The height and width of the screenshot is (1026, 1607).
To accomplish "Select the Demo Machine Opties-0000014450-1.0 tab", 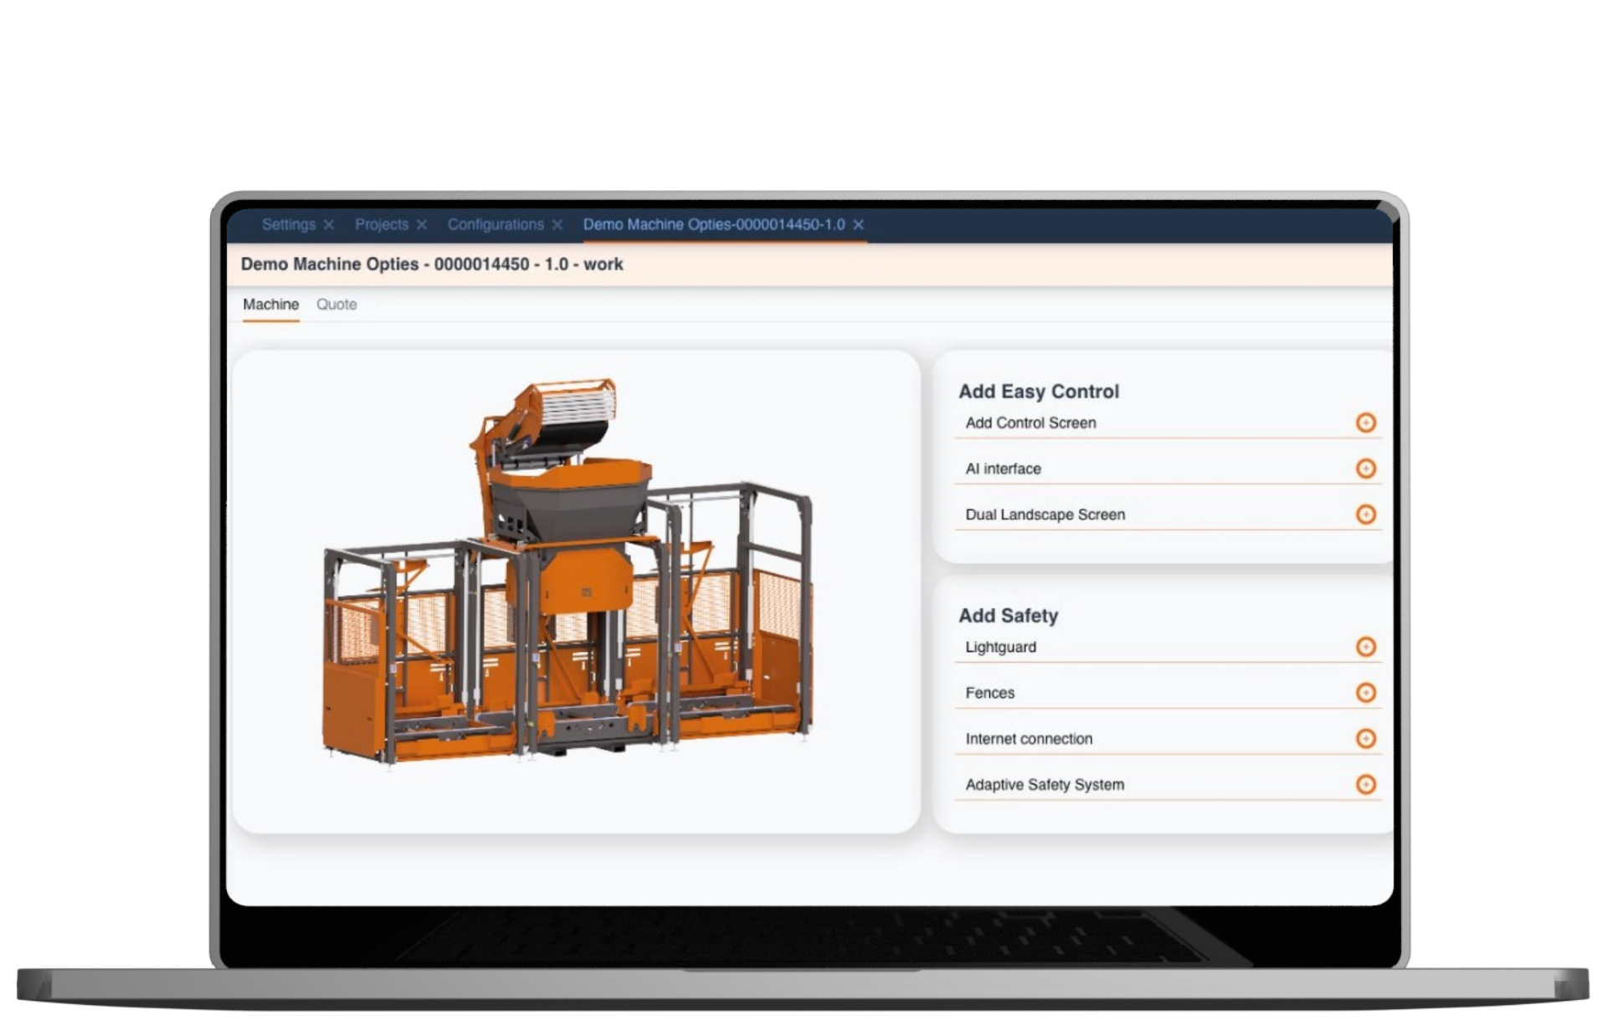I will pyautogui.click(x=714, y=224).
